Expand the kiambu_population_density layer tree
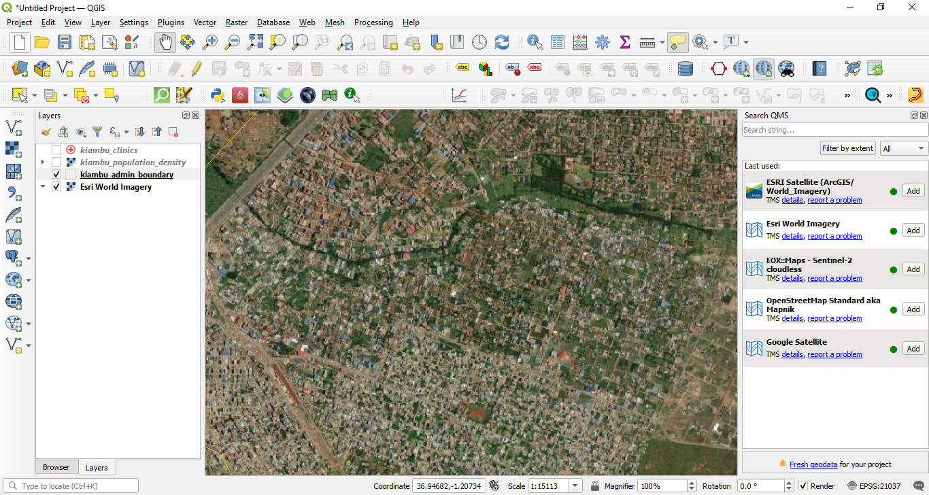 43,162
